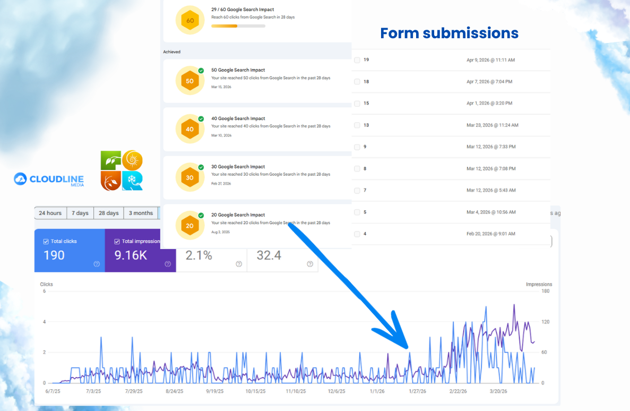Click the 40 clicks achievement badge
The image size is (630, 411).
click(189, 129)
